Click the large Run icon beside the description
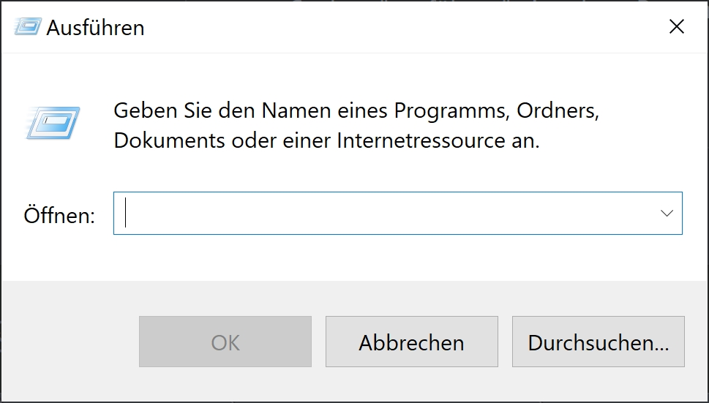709x403 pixels. (x=53, y=121)
